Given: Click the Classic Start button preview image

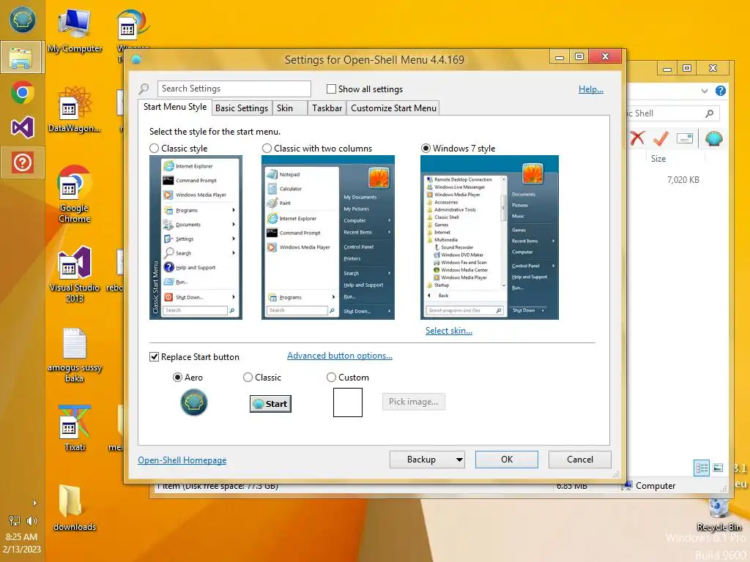Looking at the screenshot, I should [271, 404].
